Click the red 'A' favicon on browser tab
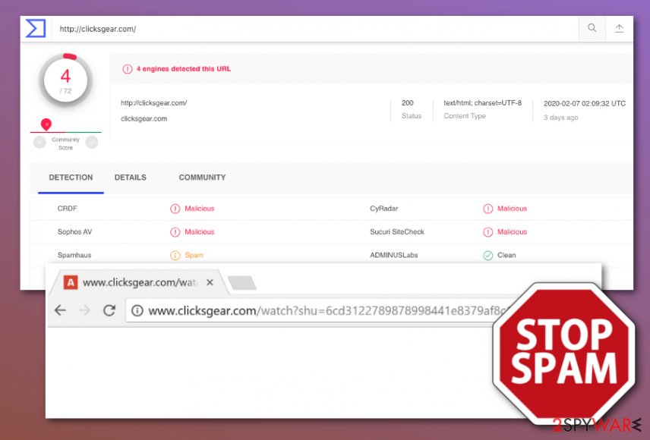650x440 pixels. pos(71,282)
